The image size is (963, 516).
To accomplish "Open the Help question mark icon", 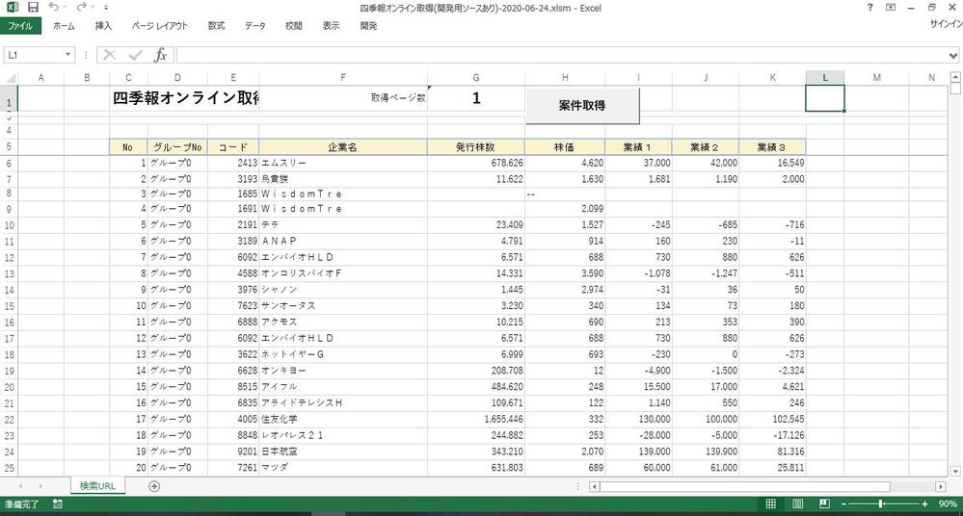I will point(869,8).
